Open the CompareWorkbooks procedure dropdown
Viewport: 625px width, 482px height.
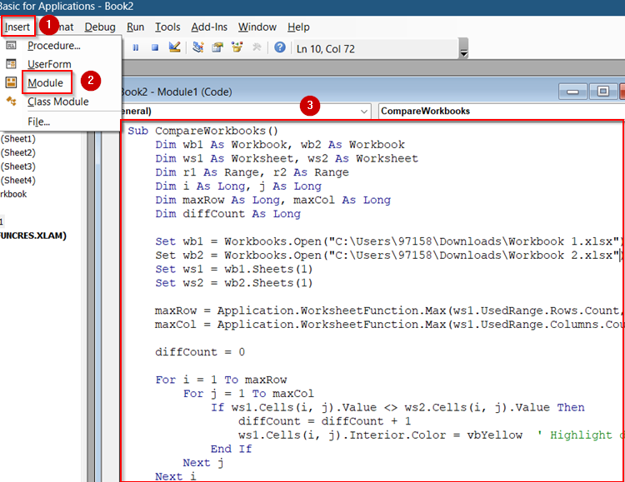pos(501,111)
